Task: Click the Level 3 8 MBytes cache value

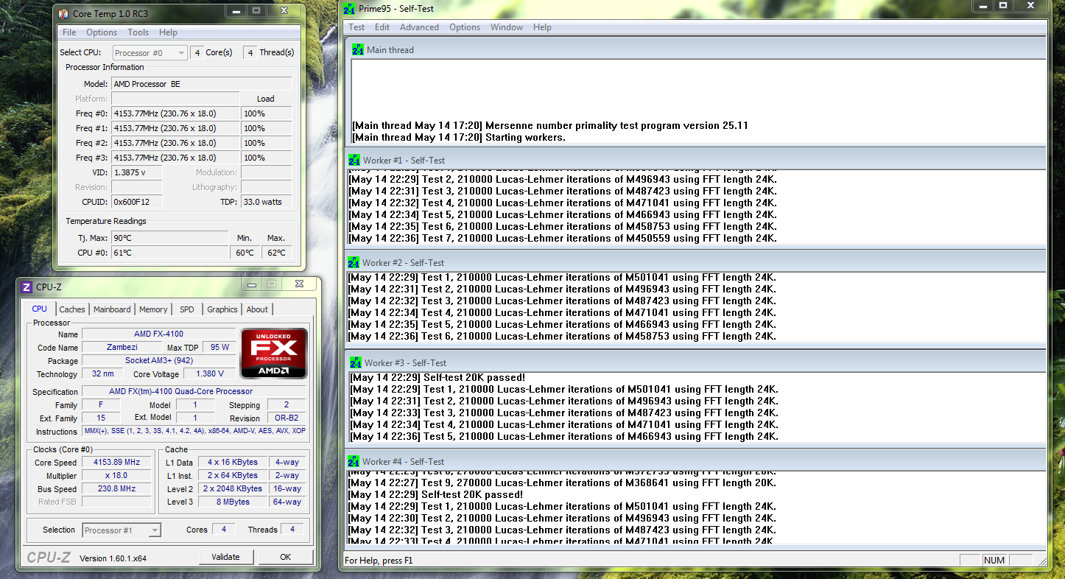Action: [233, 502]
